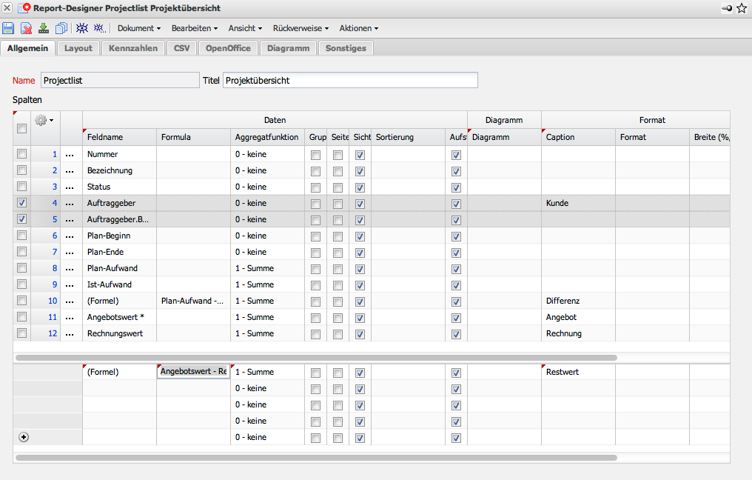The image size is (752, 480).
Task: Click the ellipsis icon in Nummer row
Action: point(70,155)
